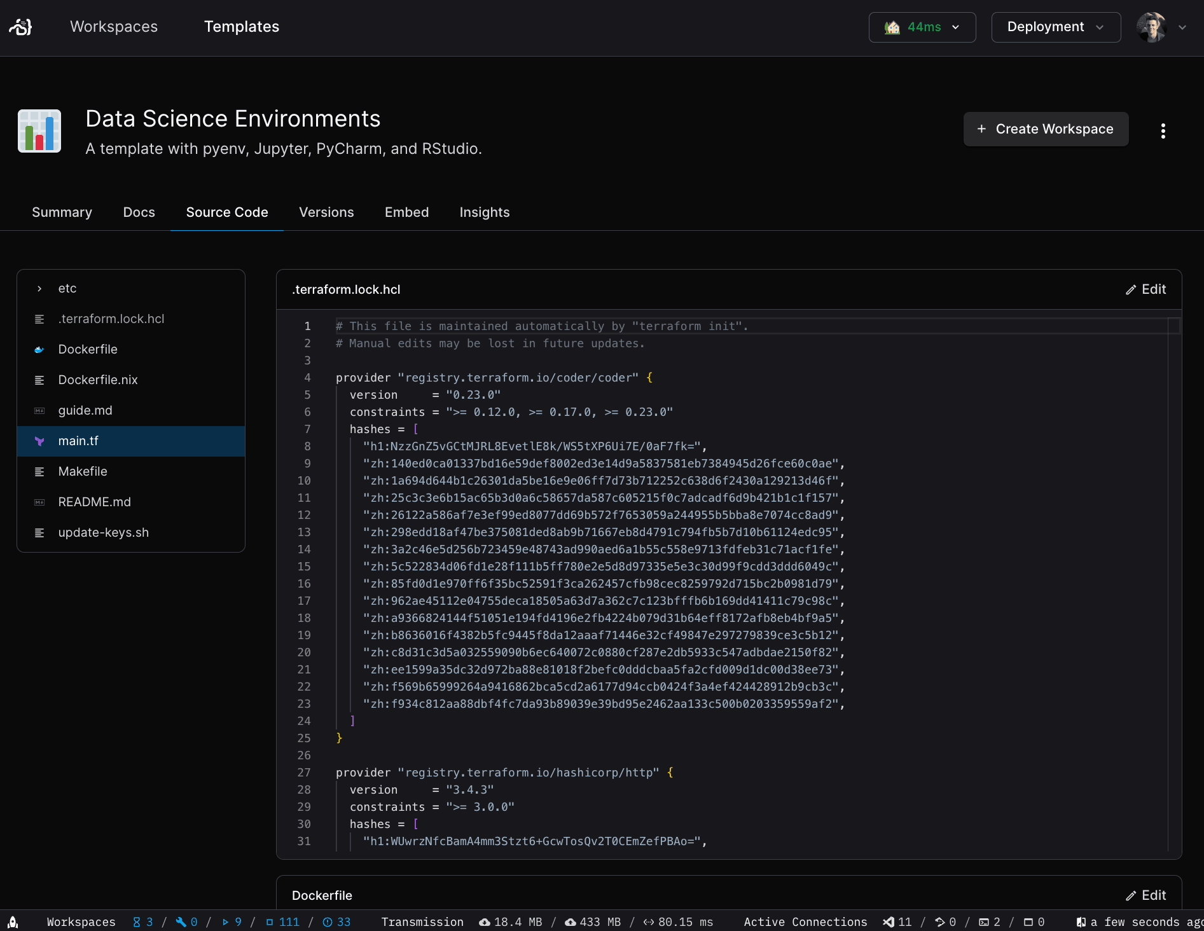Open the Templates navigation link
The width and height of the screenshot is (1204, 931).
point(242,27)
